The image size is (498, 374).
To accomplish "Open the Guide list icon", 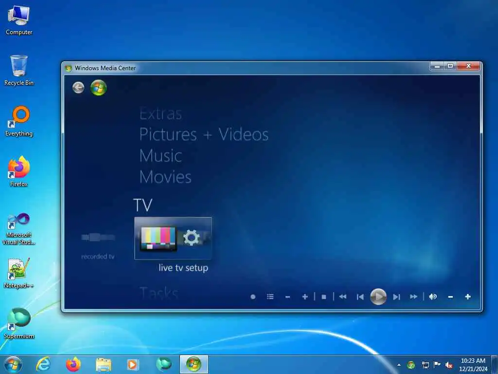I will tap(270, 297).
